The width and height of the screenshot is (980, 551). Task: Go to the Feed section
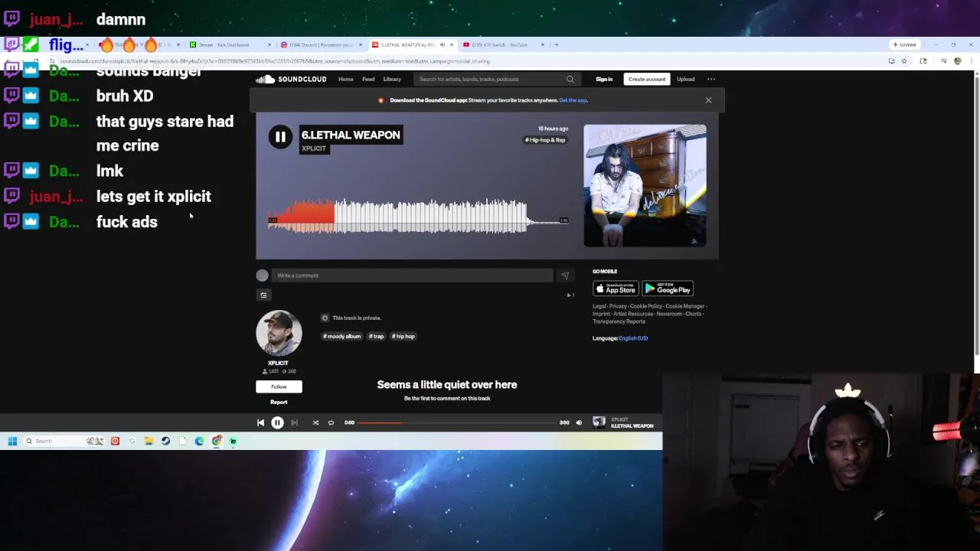368,79
